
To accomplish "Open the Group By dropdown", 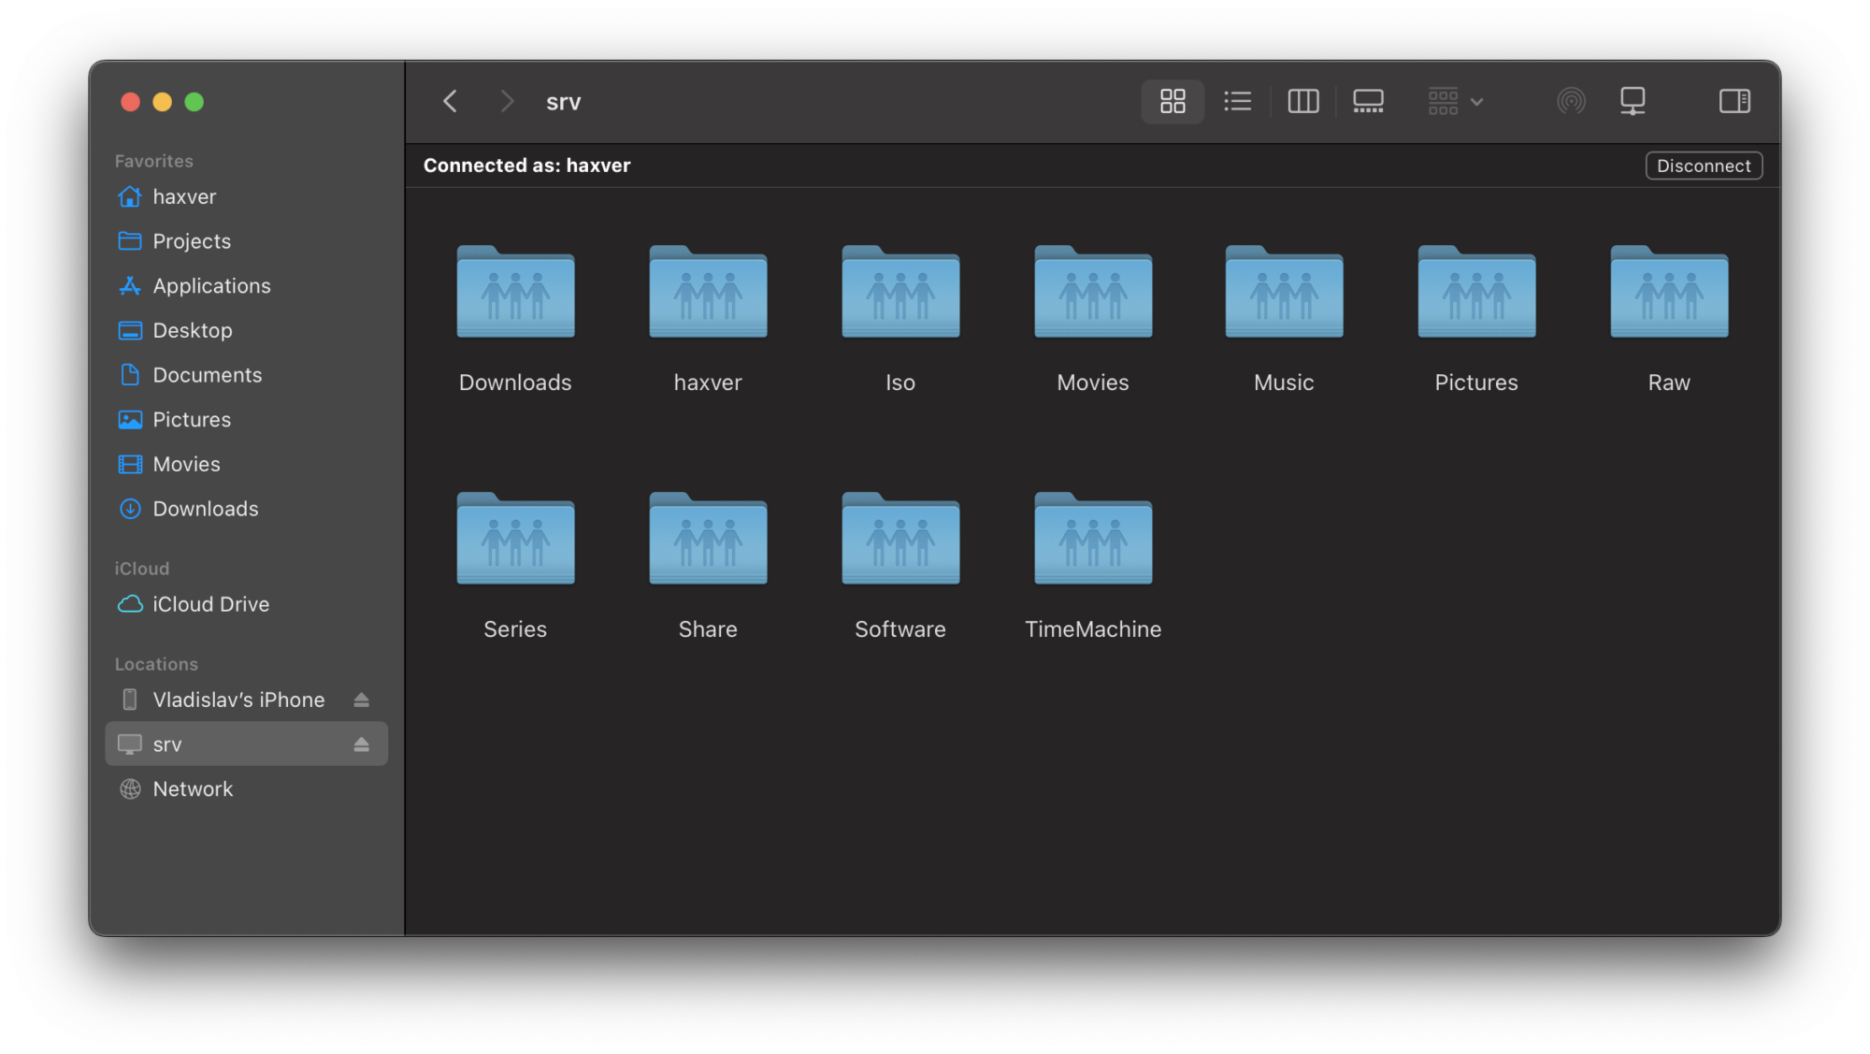I will (x=1455, y=101).
